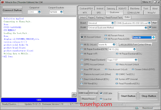Click the Stop Button
The width and height of the screenshot is (161, 110).
[x=149, y=96]
